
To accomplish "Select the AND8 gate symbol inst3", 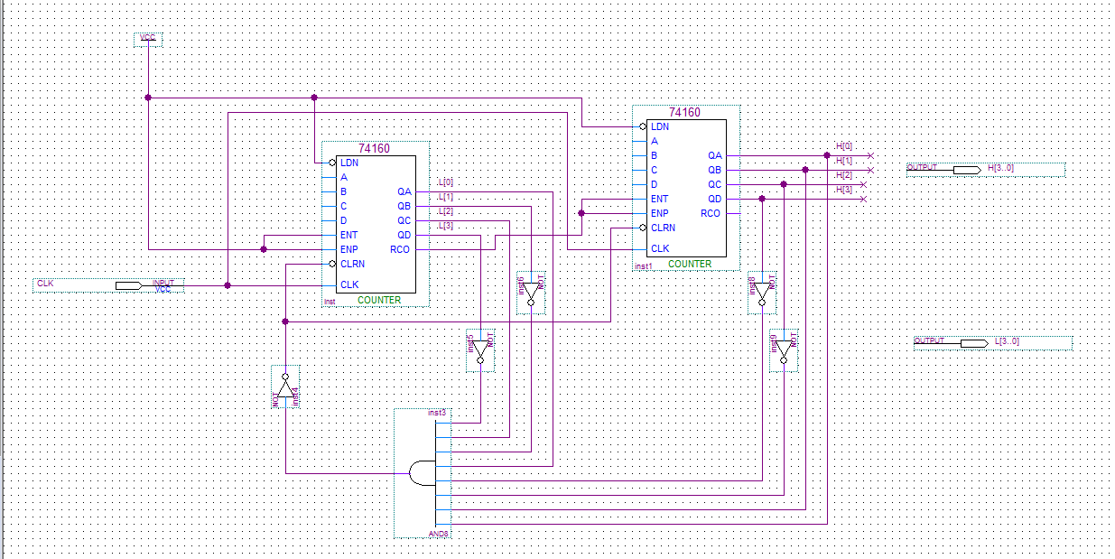I will pyautogui.click(x=423, y=472).
